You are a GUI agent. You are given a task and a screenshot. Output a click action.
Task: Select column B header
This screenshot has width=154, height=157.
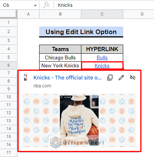point(60,14)
